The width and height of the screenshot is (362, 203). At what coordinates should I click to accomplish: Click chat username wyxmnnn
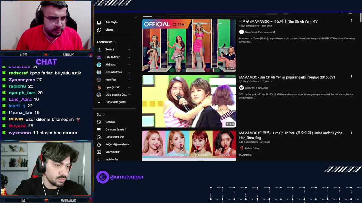(20, 133)
